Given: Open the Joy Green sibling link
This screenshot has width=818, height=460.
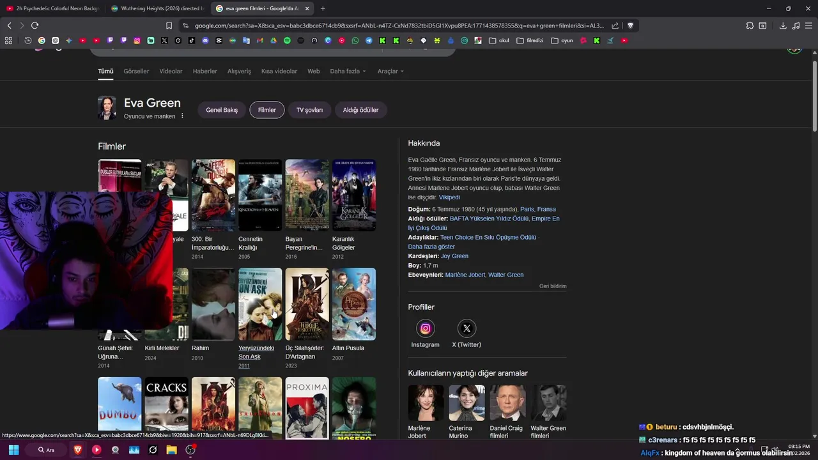Looking at the screenshot, I should 454,256.
